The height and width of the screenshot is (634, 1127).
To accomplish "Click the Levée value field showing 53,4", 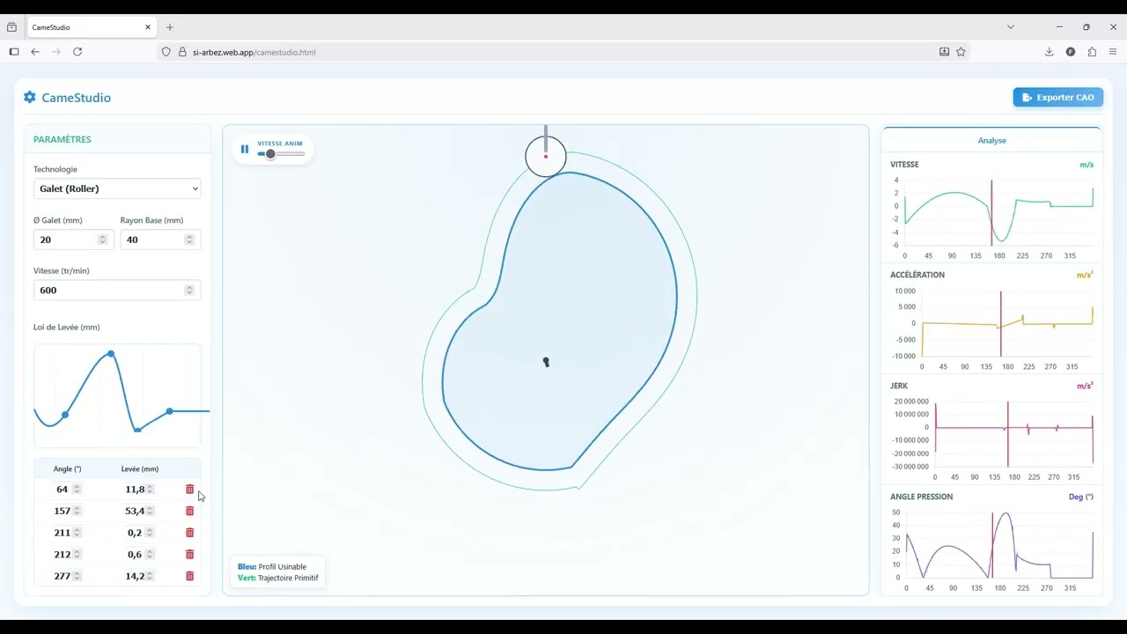I will coord(134,511).
